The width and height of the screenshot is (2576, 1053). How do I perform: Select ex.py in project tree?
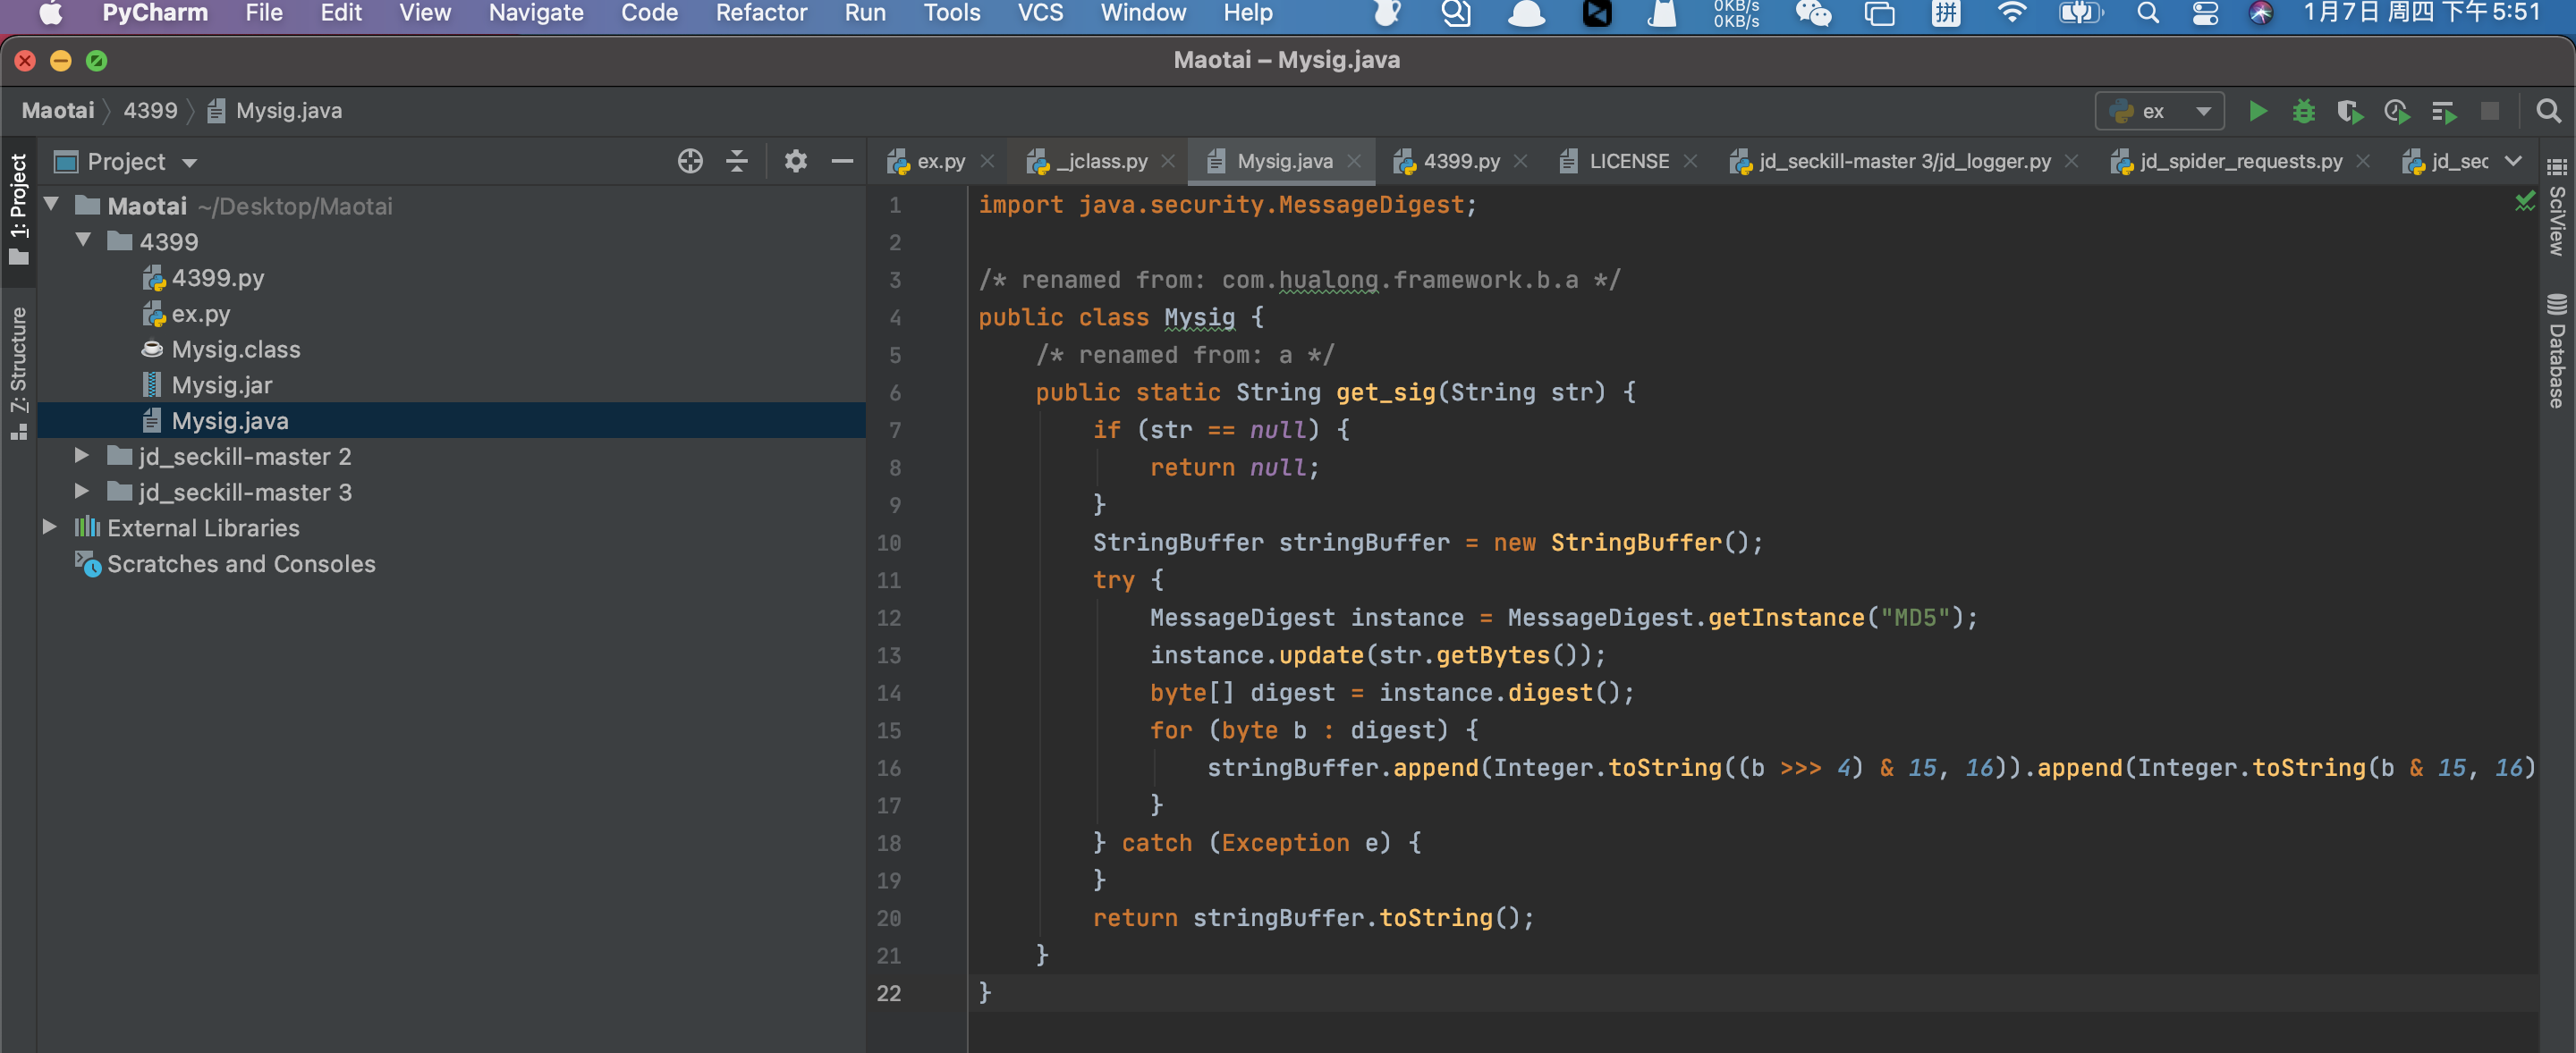[x=201, y=313]
